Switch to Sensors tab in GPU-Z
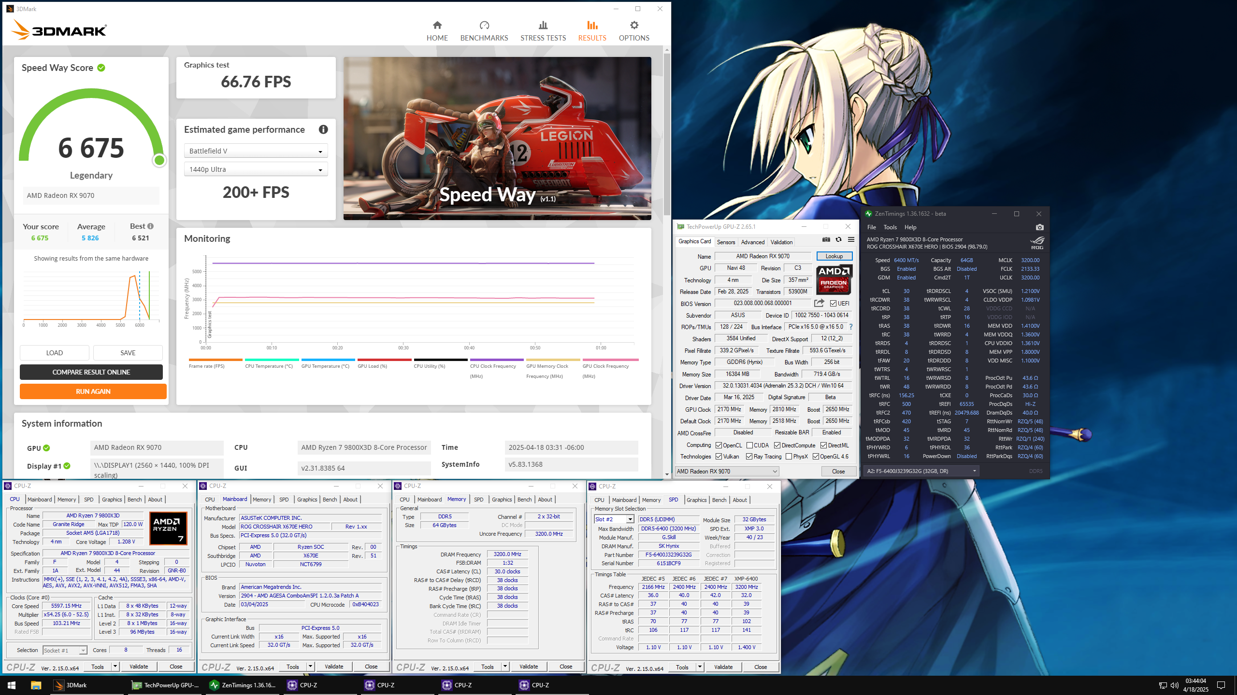This screenshot has width=1237, height=695. 726,242
